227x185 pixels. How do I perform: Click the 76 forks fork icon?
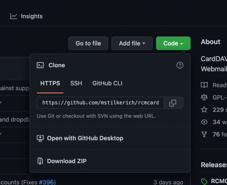(204, 135)
